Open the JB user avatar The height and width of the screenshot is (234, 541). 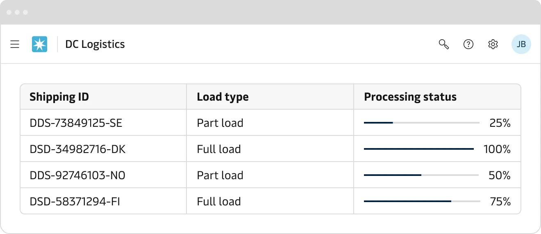coord(521,44)
